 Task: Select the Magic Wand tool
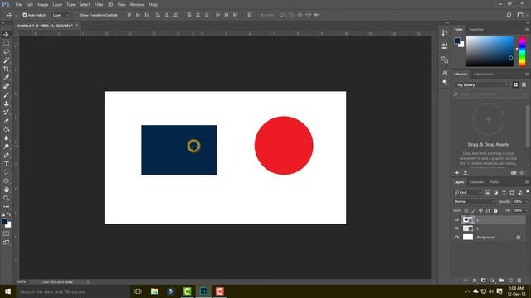click(x=6, y=60)
